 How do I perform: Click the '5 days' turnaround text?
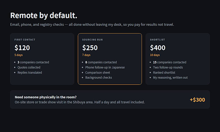(18, 55)
